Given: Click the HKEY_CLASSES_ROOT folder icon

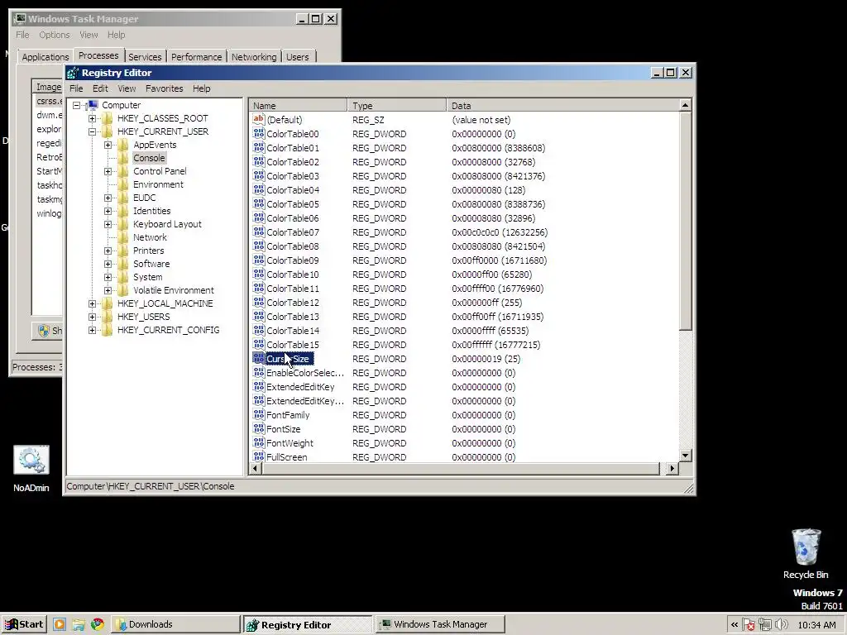Looking at the screenshot, I should (107, 118).
